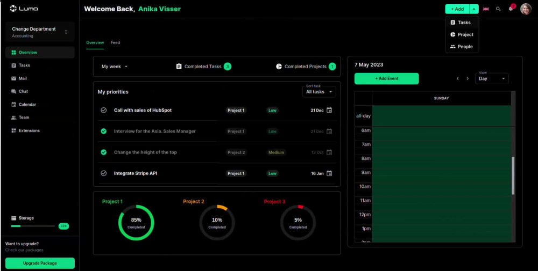
Task: Open Tasks in the sidebar
Action: [x=40, y=65]
